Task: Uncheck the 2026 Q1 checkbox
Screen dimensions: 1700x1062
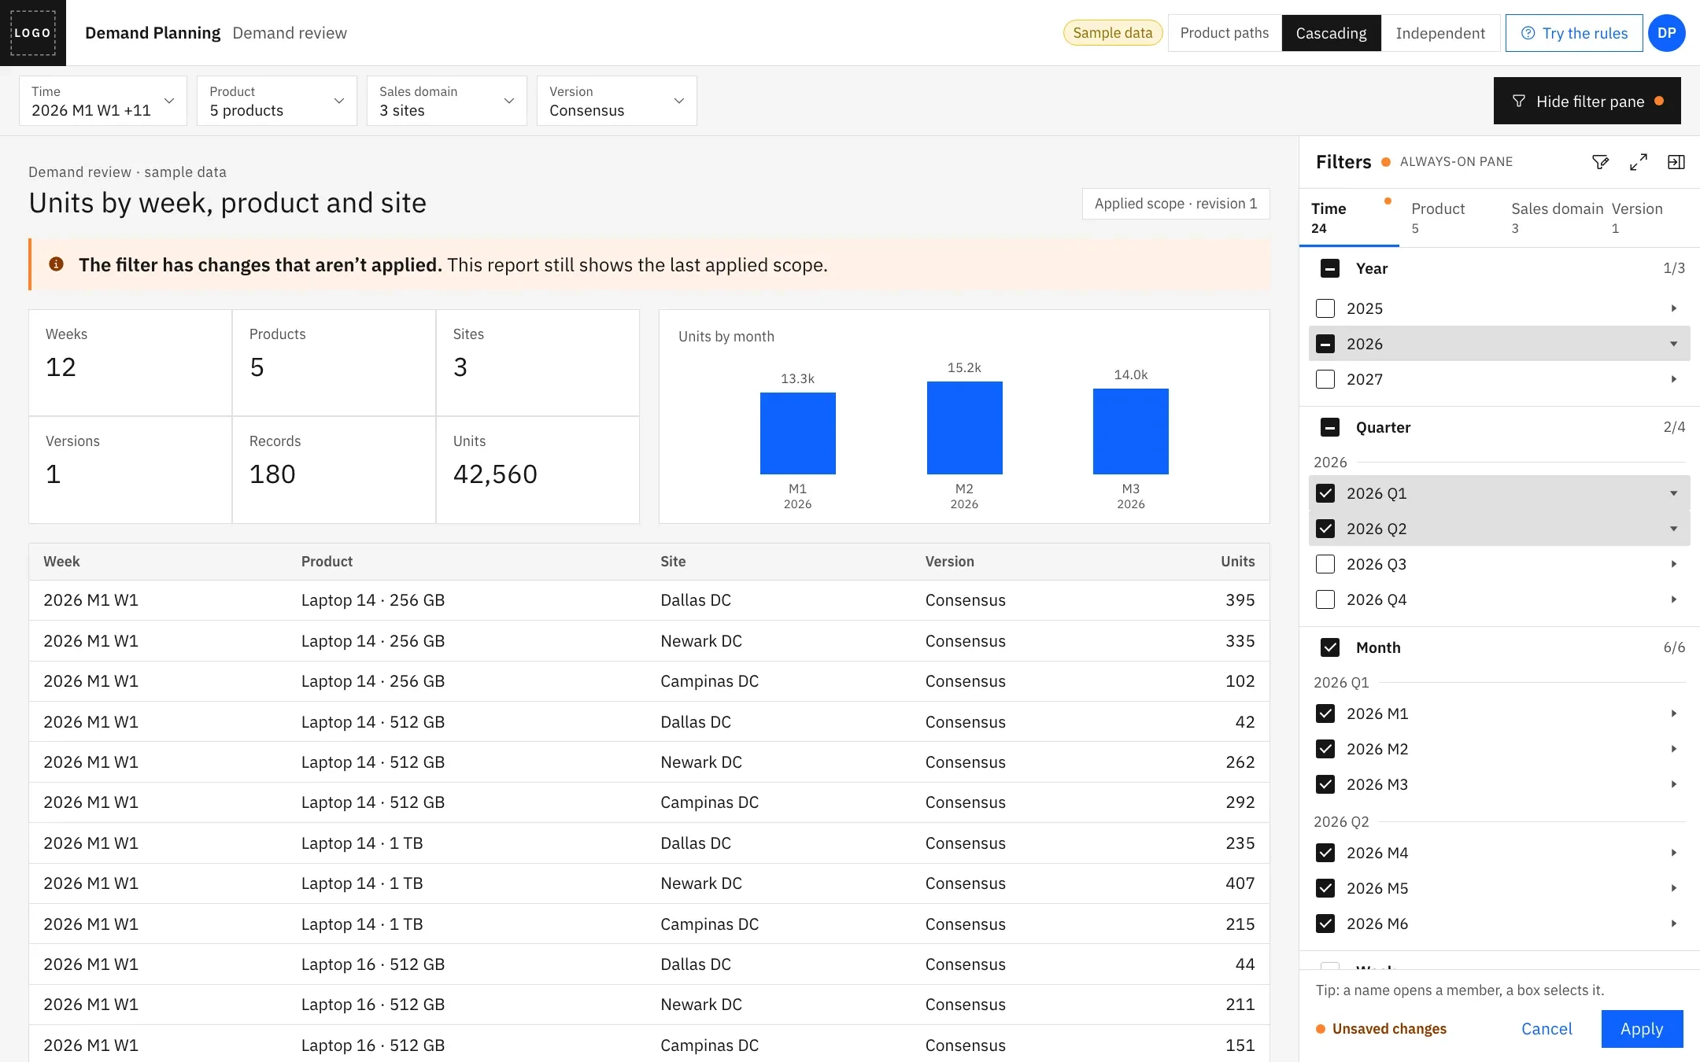Action: tap(1325, 493)
